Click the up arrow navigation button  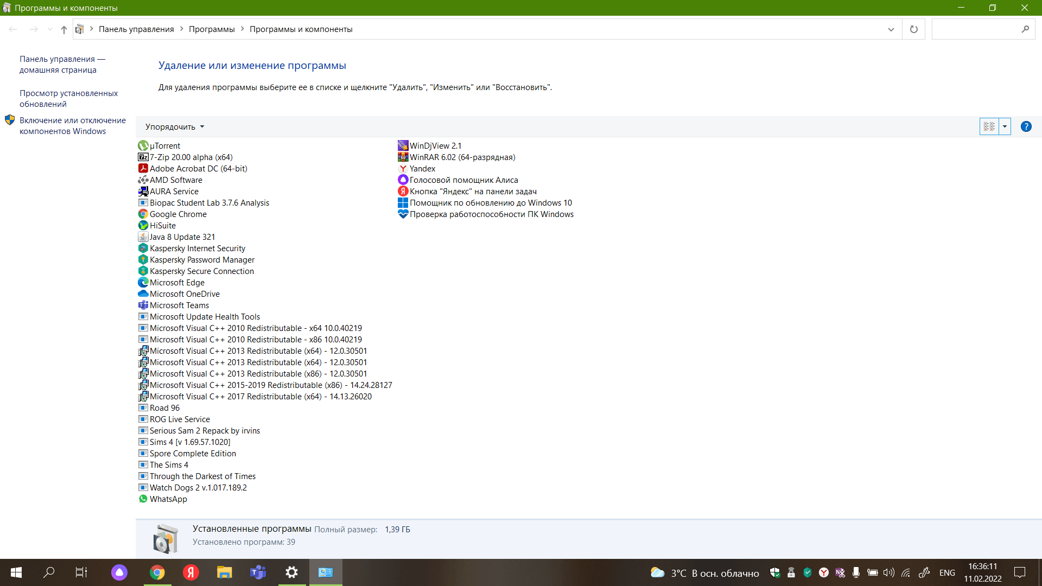[64, 29]
